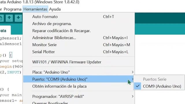The width and height of the screenshot is (185, 104).
Task: Select Reparar codificación & Recargar
Action: (x=79, y=31)
